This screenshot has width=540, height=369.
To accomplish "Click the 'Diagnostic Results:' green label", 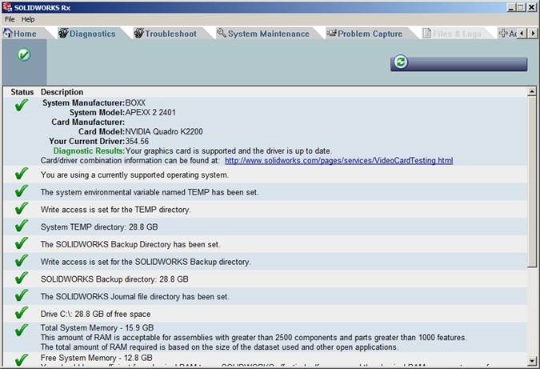I will click(x=89, y=151).
